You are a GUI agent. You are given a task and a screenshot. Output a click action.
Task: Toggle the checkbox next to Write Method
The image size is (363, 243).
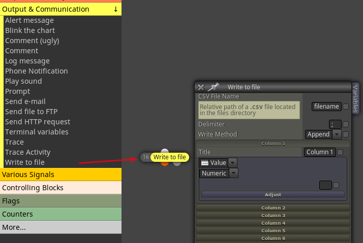(x=346, y=134)
